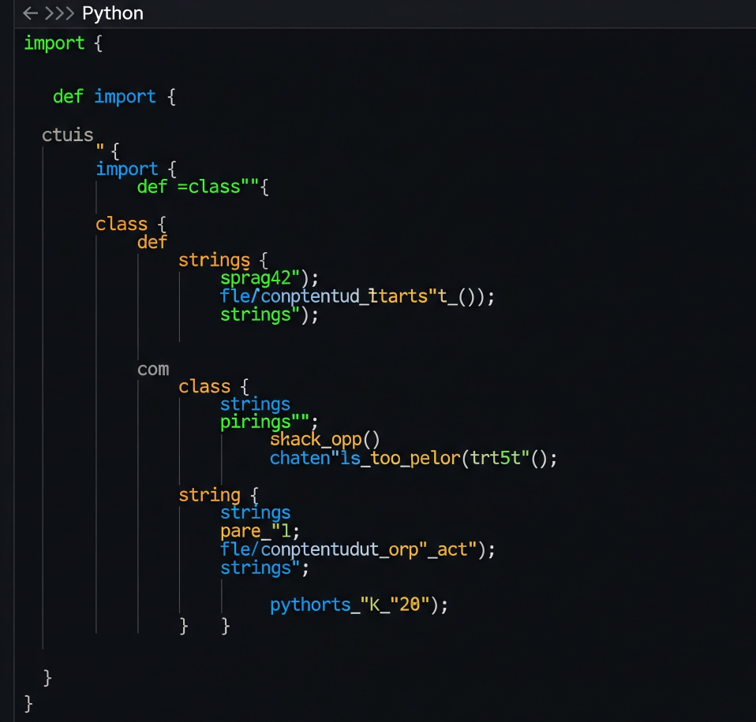
Task: Click the 'pirings"";' line
Action: point(269,422)
